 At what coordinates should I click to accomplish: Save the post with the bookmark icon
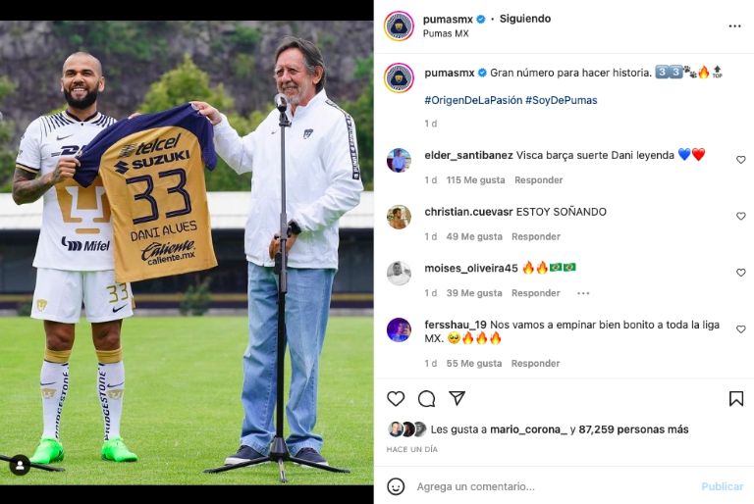pyautogui.click(x=735, y=399)
